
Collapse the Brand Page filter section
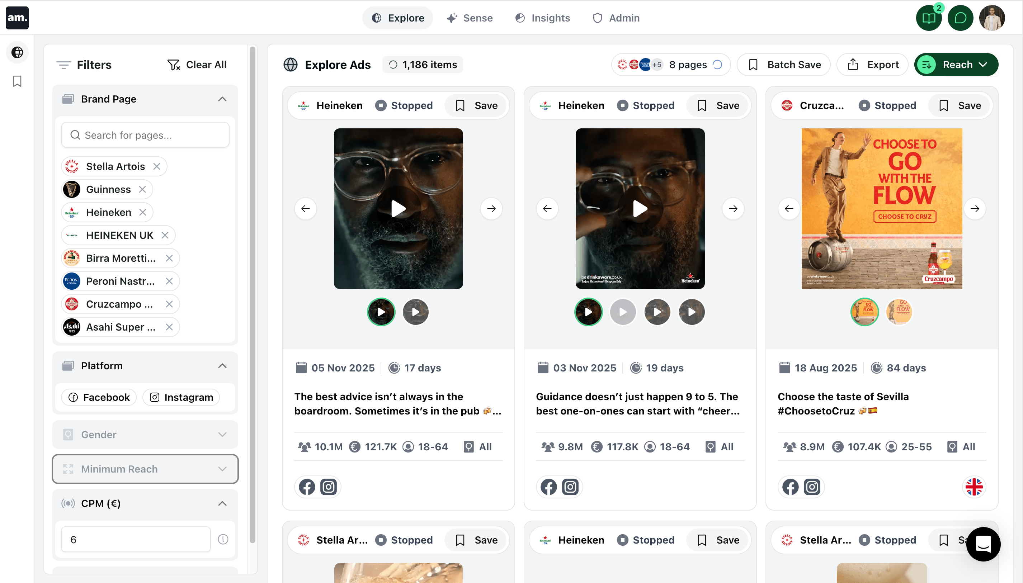[x=223, y=99]
